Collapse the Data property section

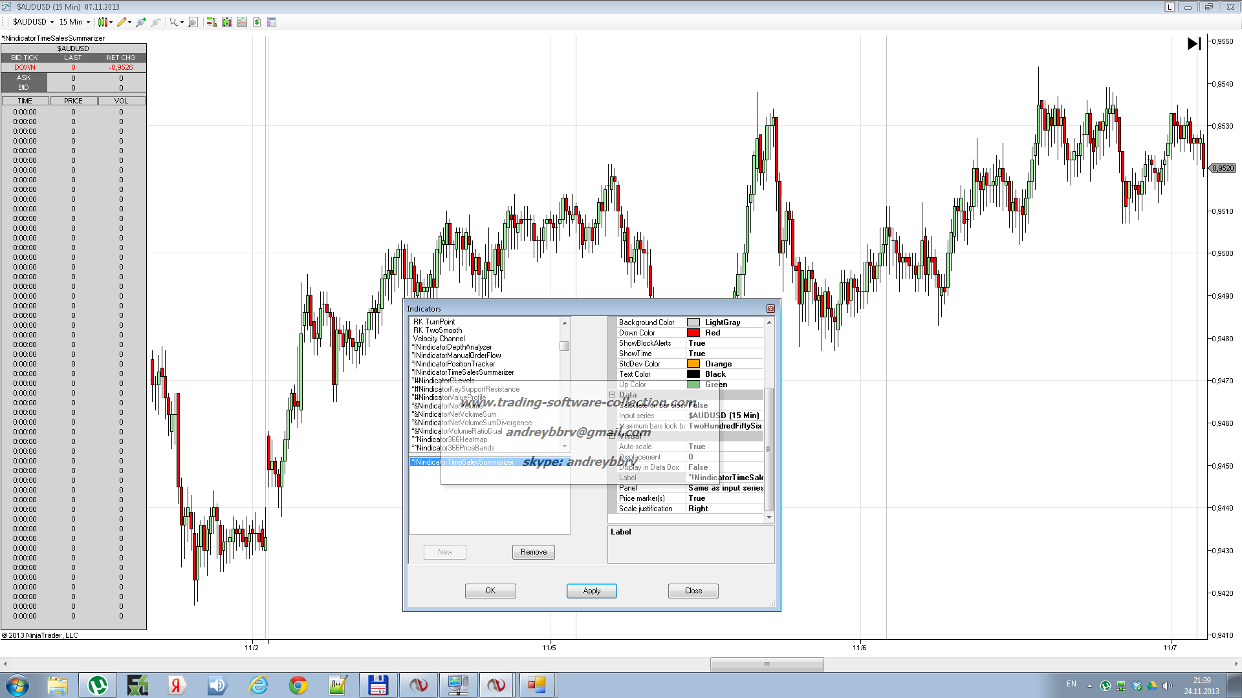(612, 395)
